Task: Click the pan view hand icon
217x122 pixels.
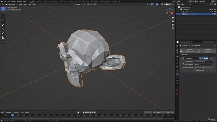Action: pyautogui.click(x=173, y=21)
